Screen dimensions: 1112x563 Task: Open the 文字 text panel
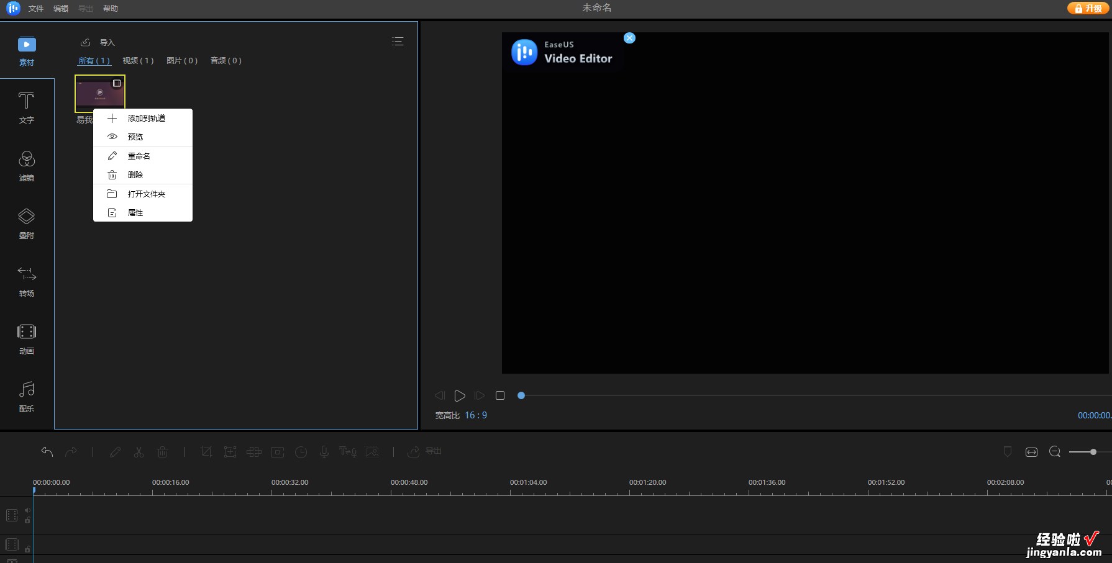[x=27, y=108]
